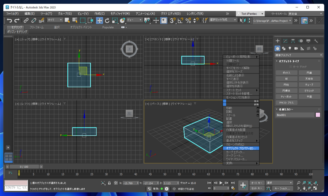Switch to the フリーフォーム ribbon tab
This screenshot has width=328, height=196.
36,27
